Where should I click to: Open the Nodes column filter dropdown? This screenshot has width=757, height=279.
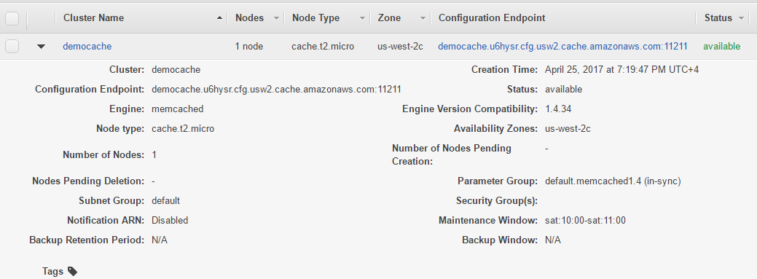click(x=276, y=18)
